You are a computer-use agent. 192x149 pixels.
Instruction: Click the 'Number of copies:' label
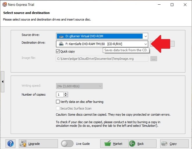point(34,94)
